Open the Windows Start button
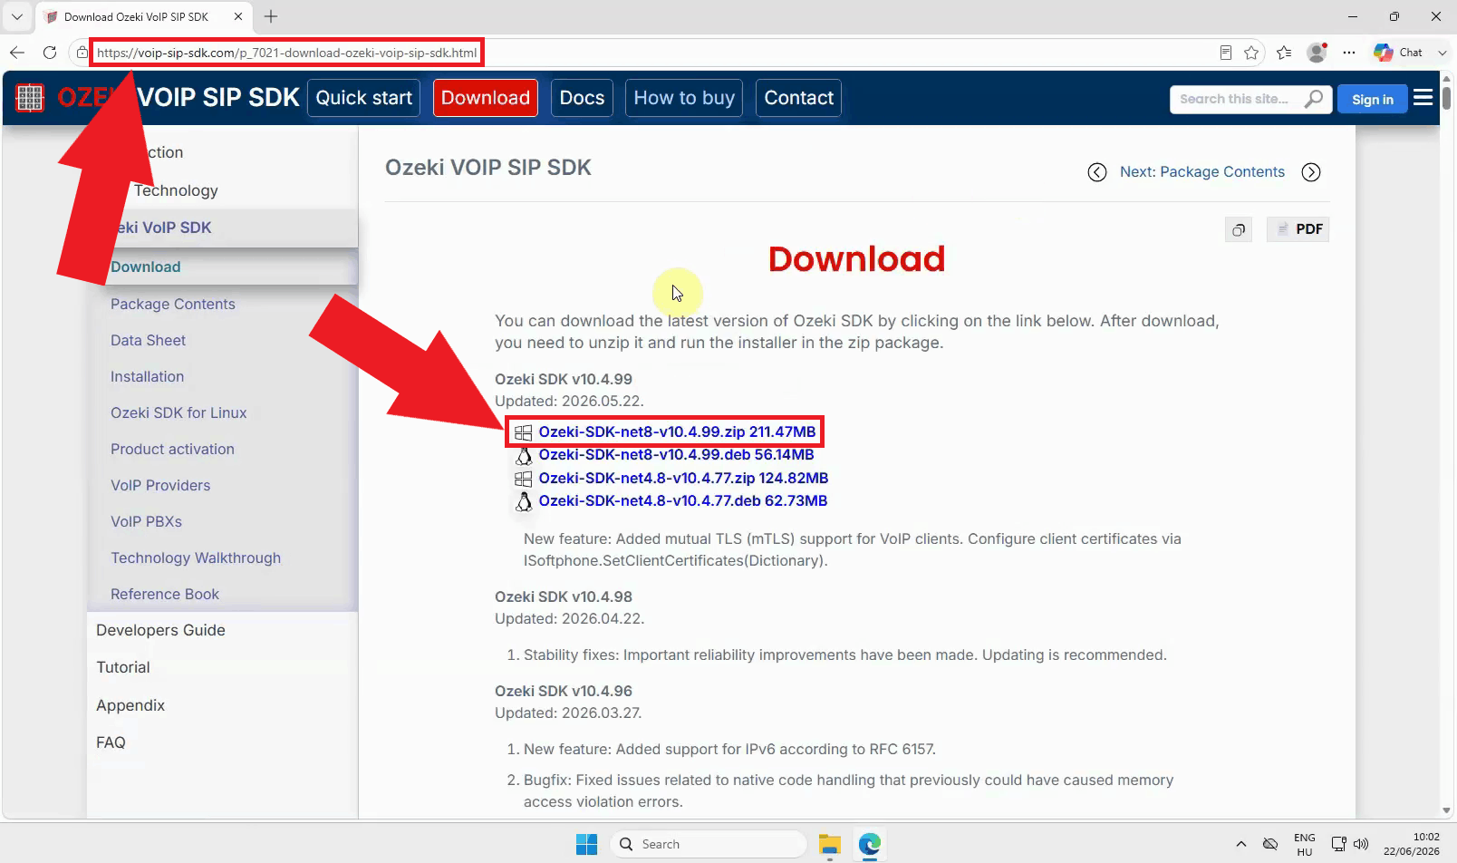This screenshot has height=863, width=1457. [x=586, y=844]
